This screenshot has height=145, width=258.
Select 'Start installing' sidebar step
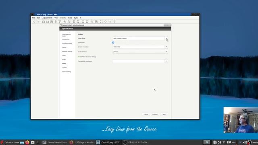click(67, 72)
